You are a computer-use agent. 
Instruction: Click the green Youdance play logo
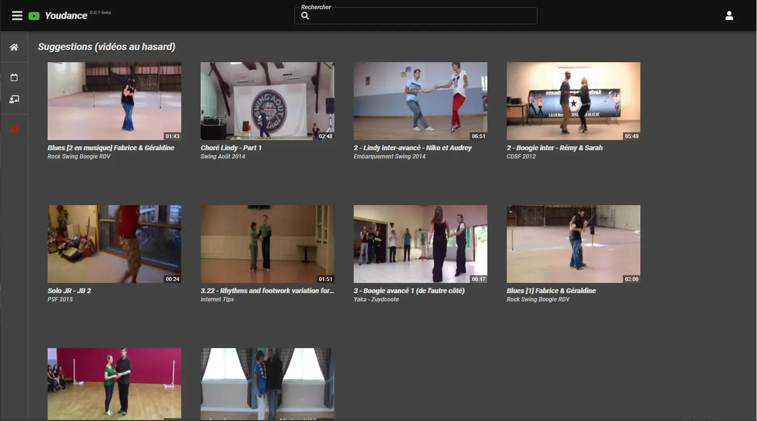coord(34,16)
